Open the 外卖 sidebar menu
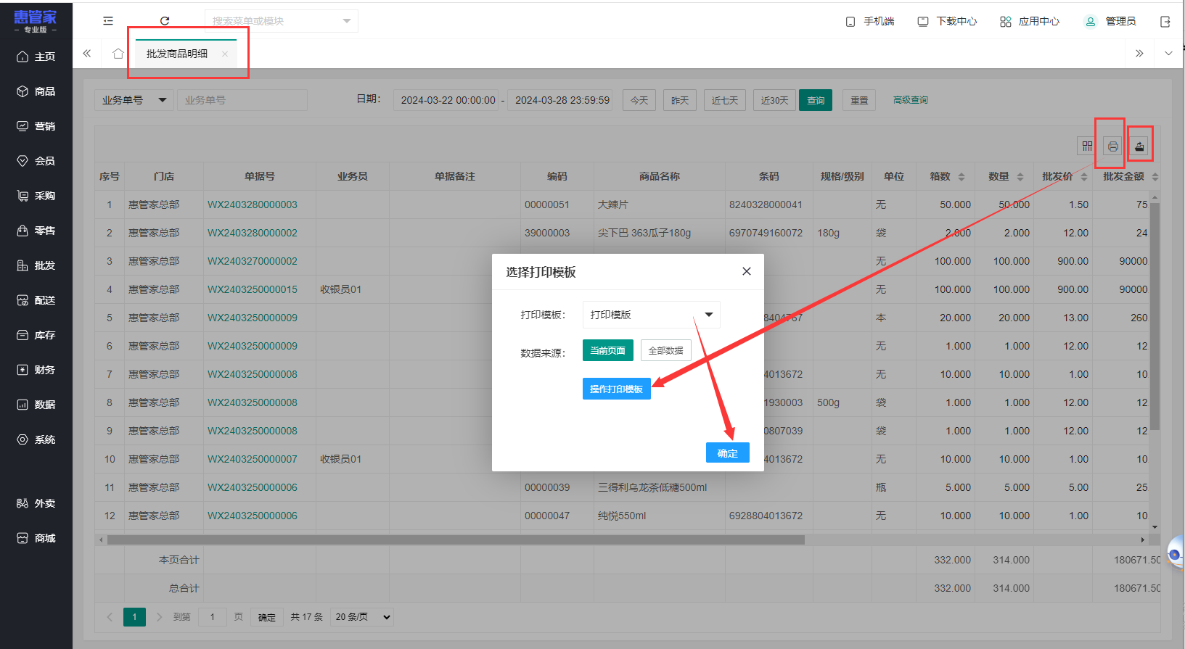The image size is (1185, 649). (x=36, y=503)
